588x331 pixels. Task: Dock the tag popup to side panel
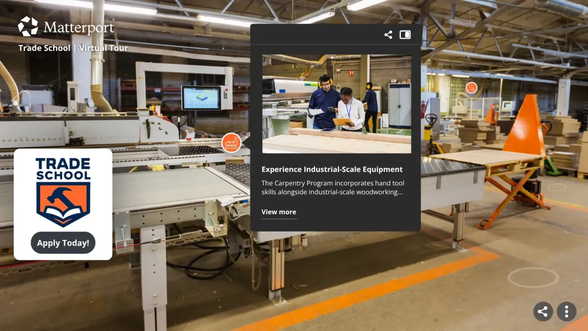tap(405, 35)
